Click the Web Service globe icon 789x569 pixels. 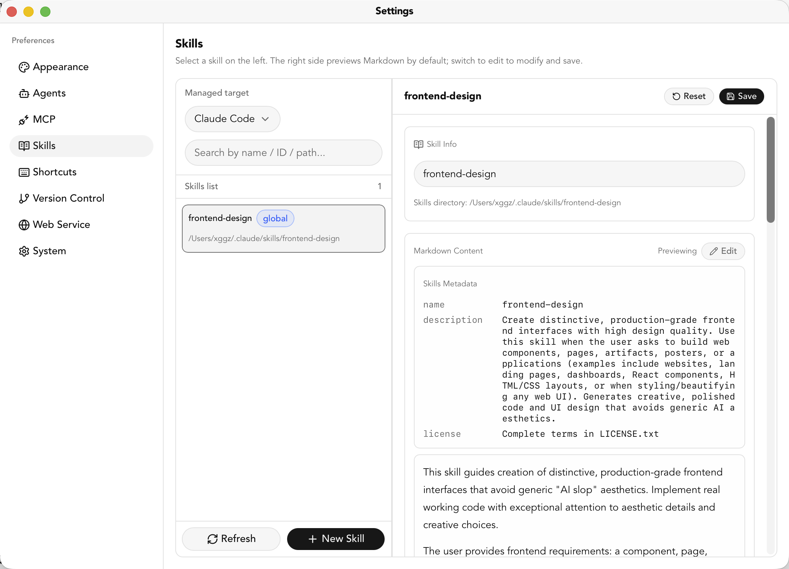[24, 225]
